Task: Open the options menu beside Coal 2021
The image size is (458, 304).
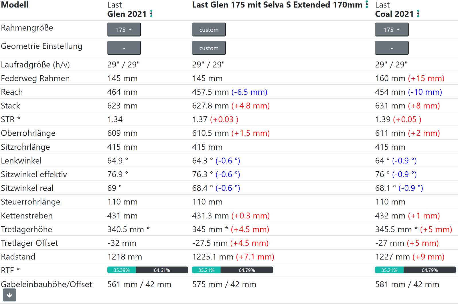Action: (x=418, y=14)
